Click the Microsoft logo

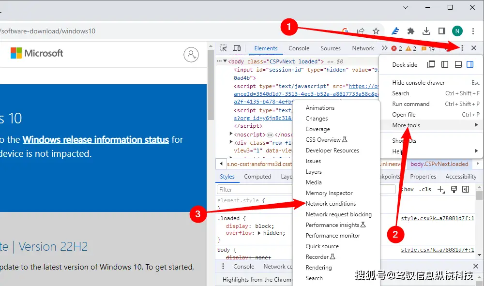tap(37, 53)
